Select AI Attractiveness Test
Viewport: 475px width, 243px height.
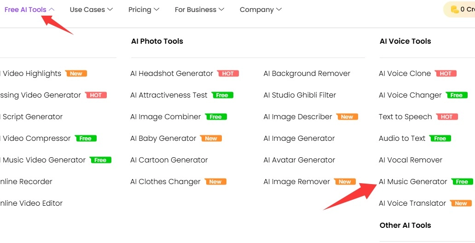pyautogui.click(x=169, y=95)
